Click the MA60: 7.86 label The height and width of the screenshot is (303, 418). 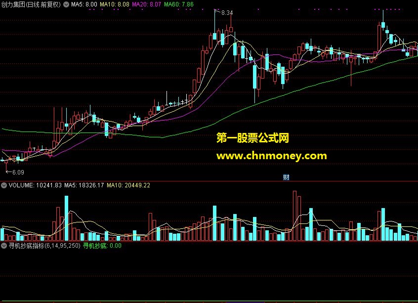point(179,4)
